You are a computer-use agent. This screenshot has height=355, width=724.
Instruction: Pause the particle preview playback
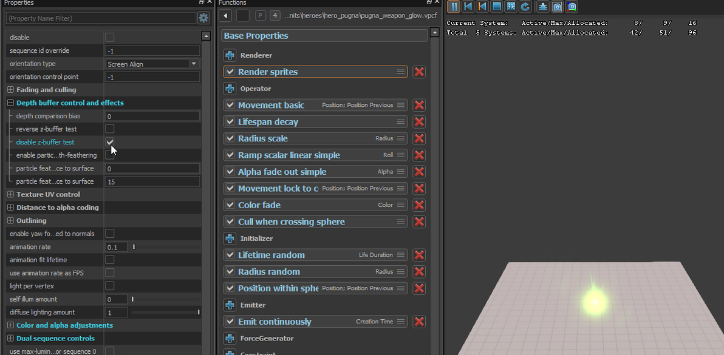454,7
